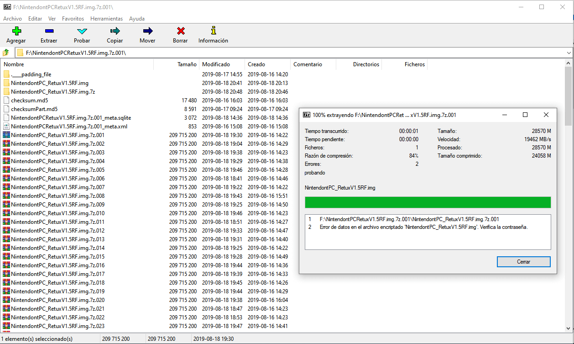Image resolution: width=574 pixels, height=344 pixels.
Task: Select the archive icon for part .7z.005
Action: click(x=6, y=169)
